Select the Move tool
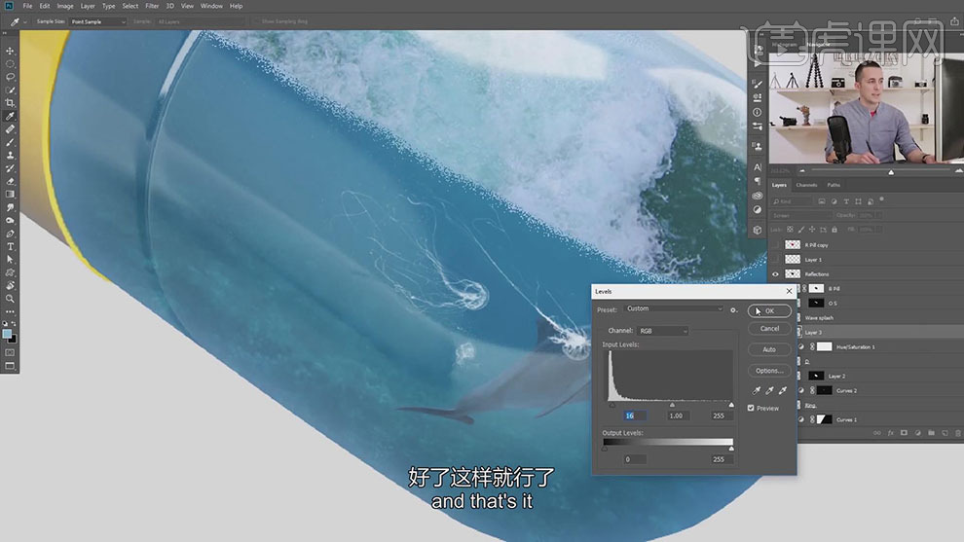This screenshot has height=542, width=964. [x=11, y=51]
